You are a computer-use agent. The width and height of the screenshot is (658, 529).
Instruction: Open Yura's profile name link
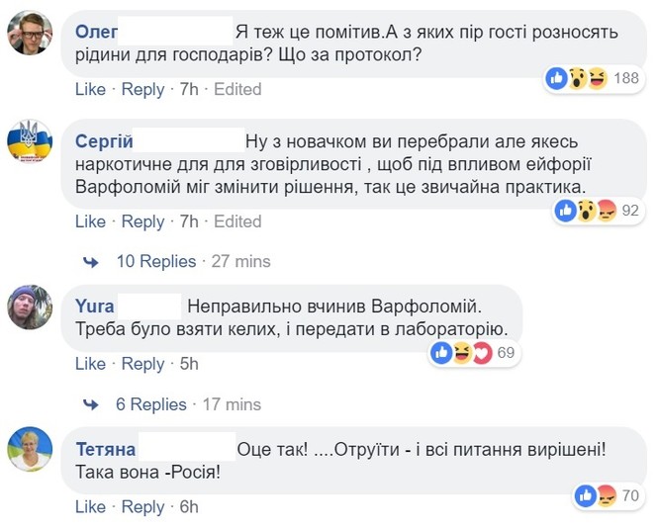click(x=95, y=306)
